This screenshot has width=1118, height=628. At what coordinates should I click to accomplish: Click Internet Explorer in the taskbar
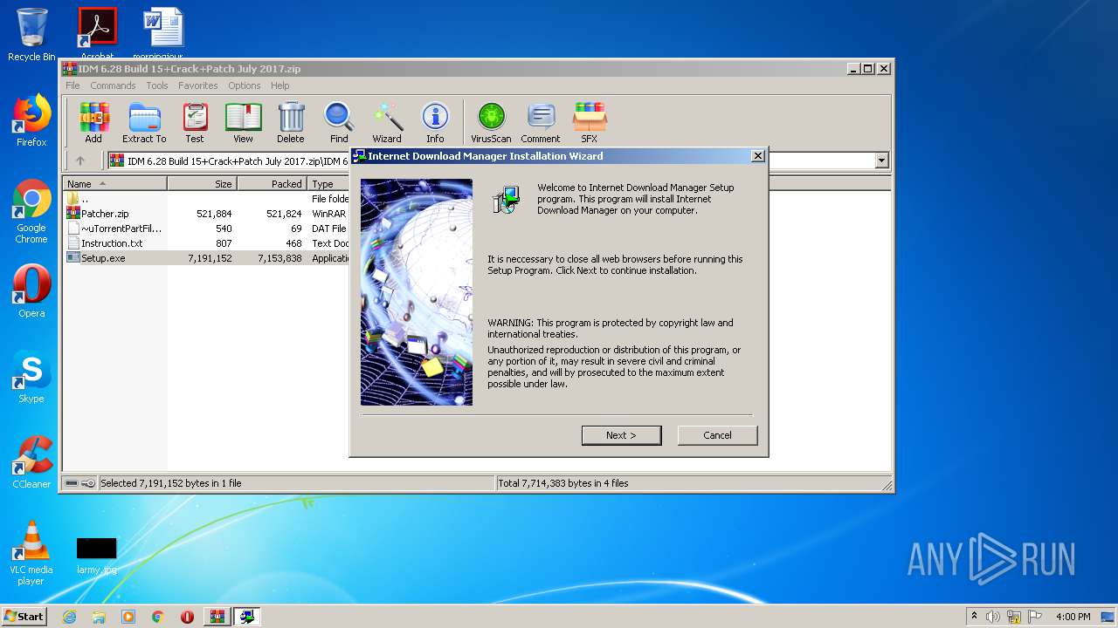[69, 617]
